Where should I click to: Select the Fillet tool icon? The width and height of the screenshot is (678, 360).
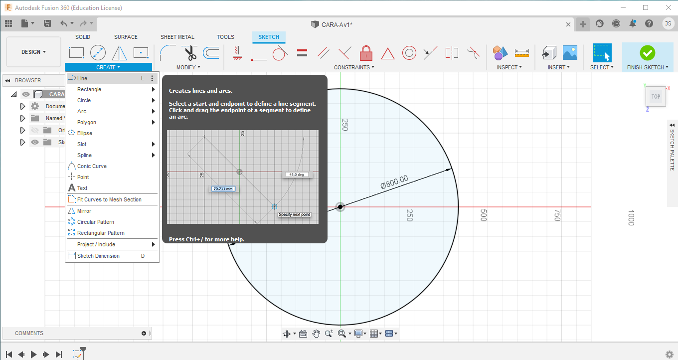(168, 52)
